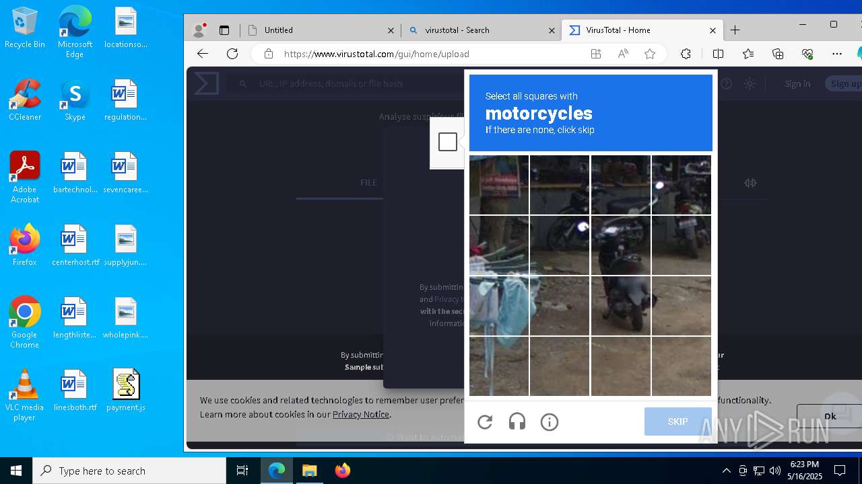Click the Sign in link

pyautogui.click(x=797, y=84)
